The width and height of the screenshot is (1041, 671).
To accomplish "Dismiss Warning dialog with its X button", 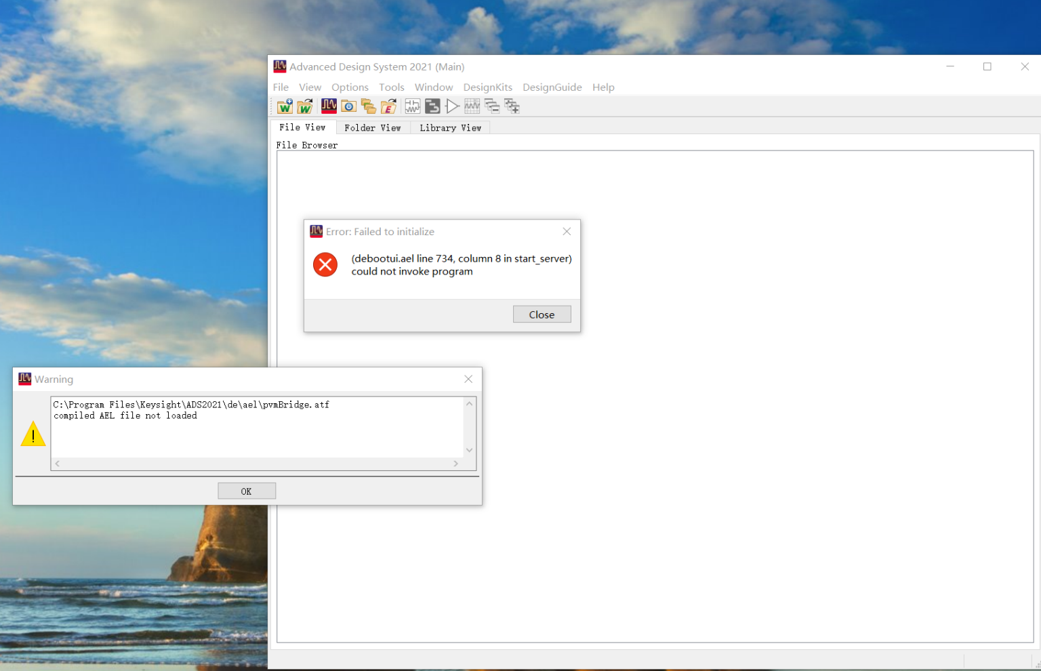I will click(x=468, y=379).
